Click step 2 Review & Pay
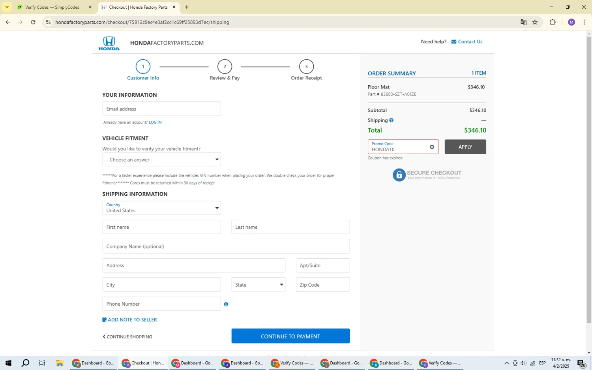Image resolution: width=592 pixels, height=370 pixels. coord(225,70)
